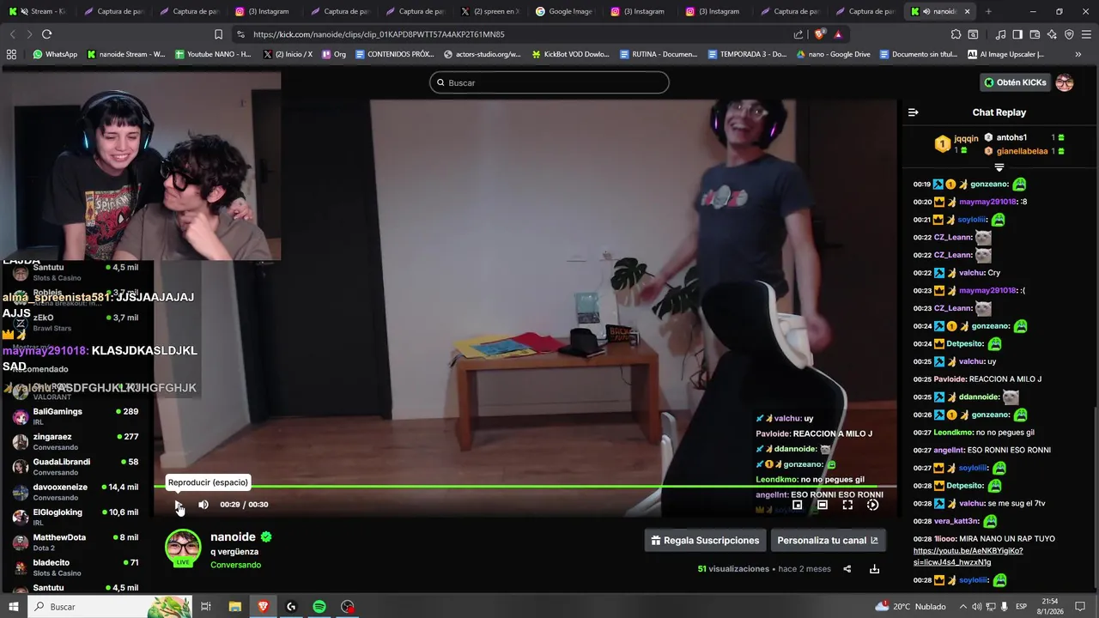Viewport: 1099px width, 618px height.
Task: Open the user profile avatar menu
Action: point(1065,82)
